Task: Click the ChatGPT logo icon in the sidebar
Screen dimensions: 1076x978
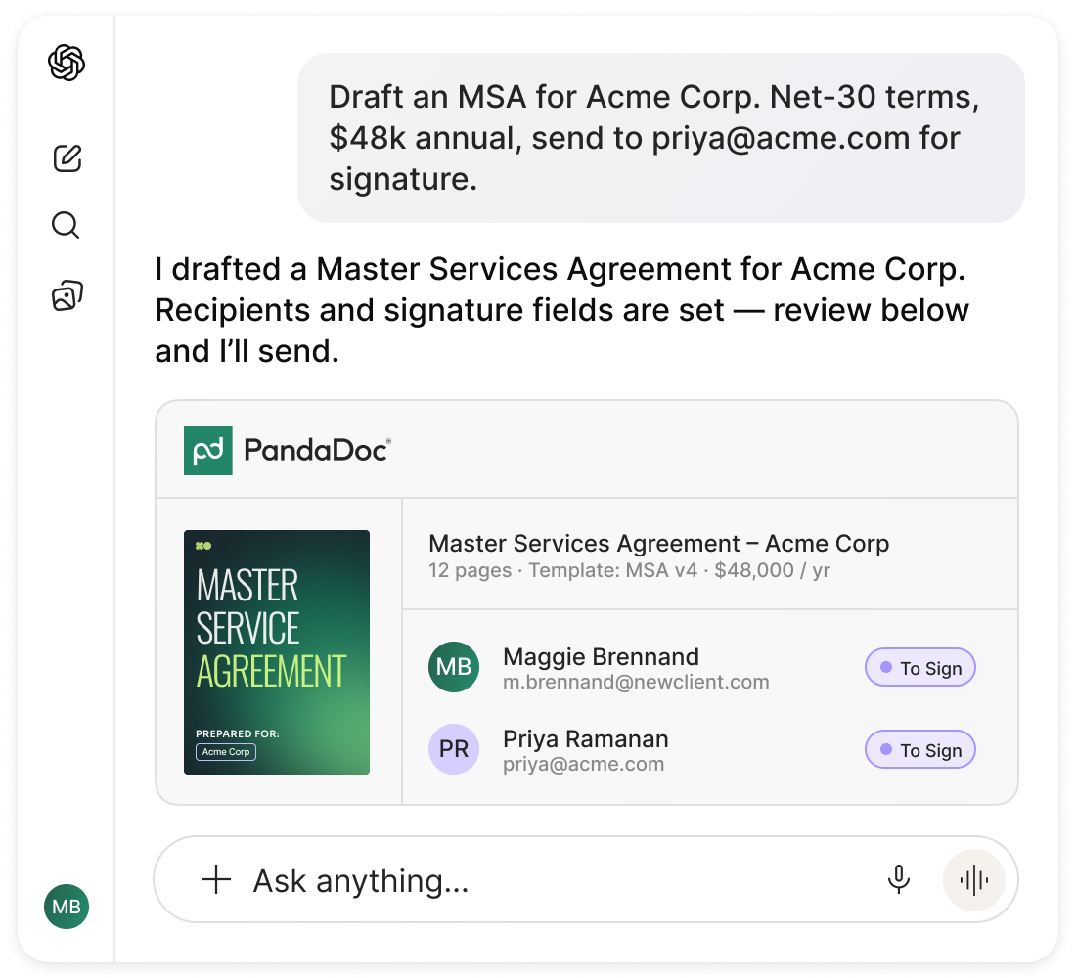Action: tap(67, 63)
